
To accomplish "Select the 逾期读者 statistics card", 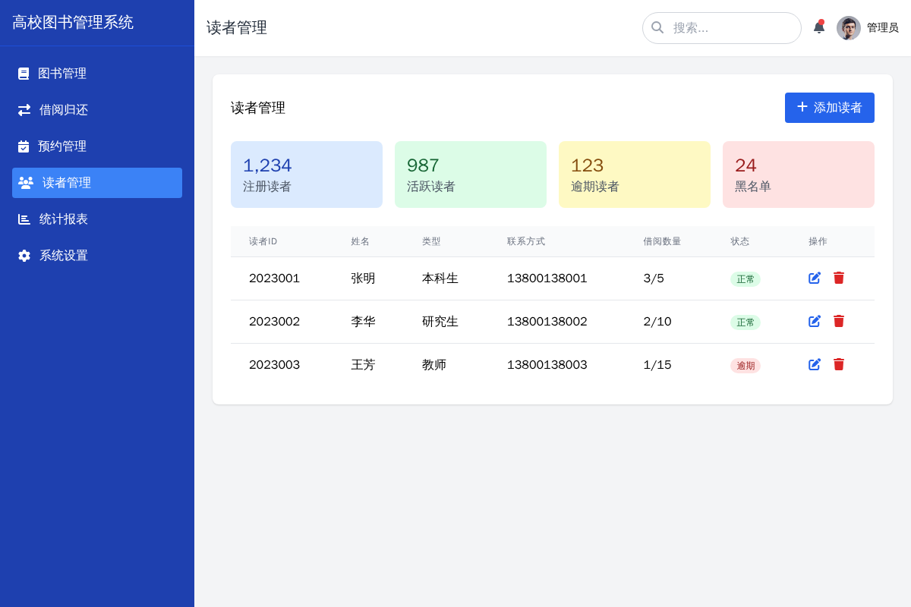I will [x=635, y=174].
